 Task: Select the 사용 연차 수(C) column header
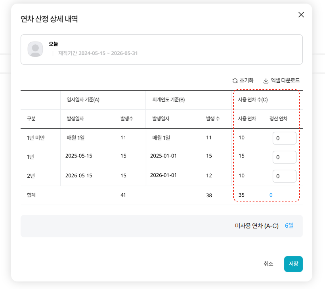(x=253, y=100)
